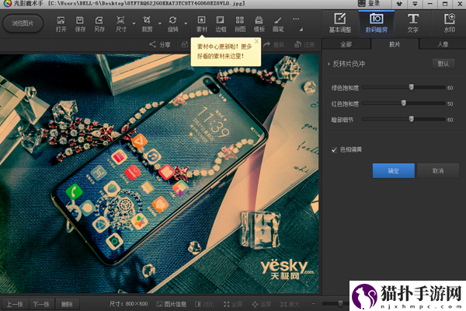Switch to 基本调整 basic adjust panel
Viewport: 466px width, 311px height.
(x=340, y=23)
